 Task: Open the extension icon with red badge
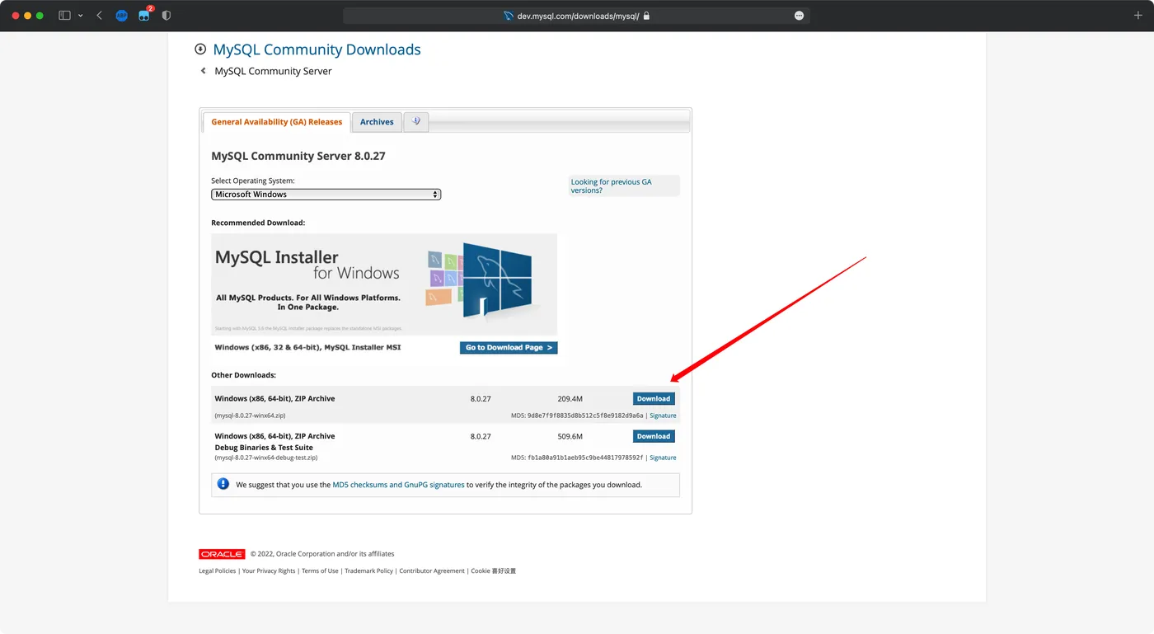(145, 14)
